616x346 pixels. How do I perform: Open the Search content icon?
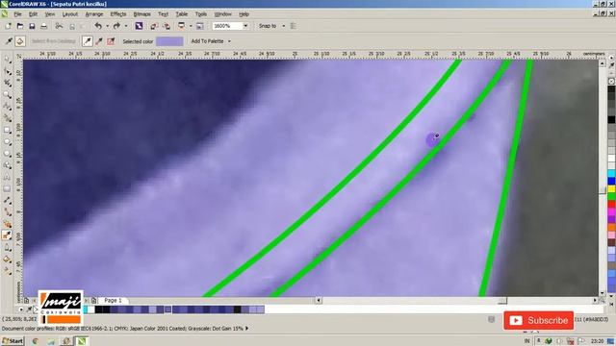pos(139,26)
